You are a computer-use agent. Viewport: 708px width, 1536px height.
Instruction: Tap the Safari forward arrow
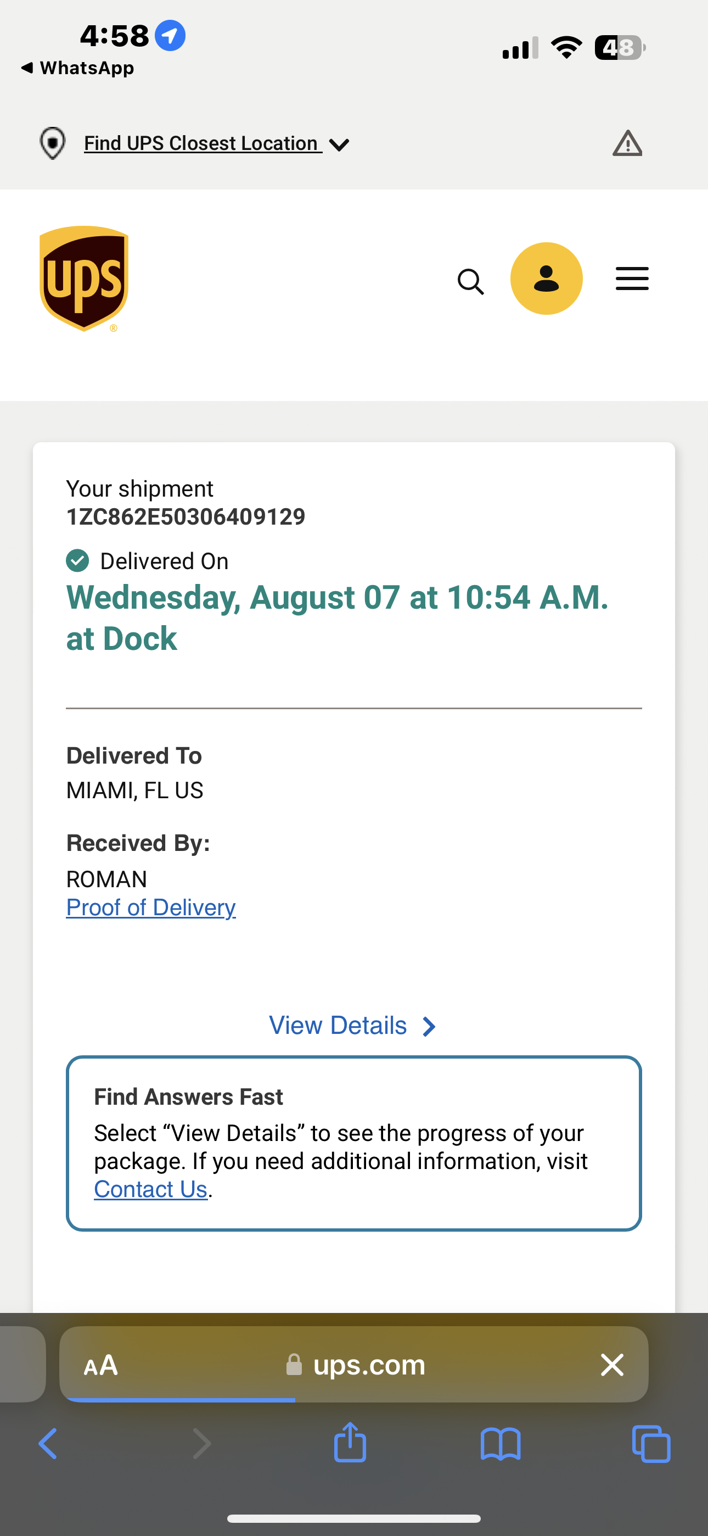tap(202, 1444)
